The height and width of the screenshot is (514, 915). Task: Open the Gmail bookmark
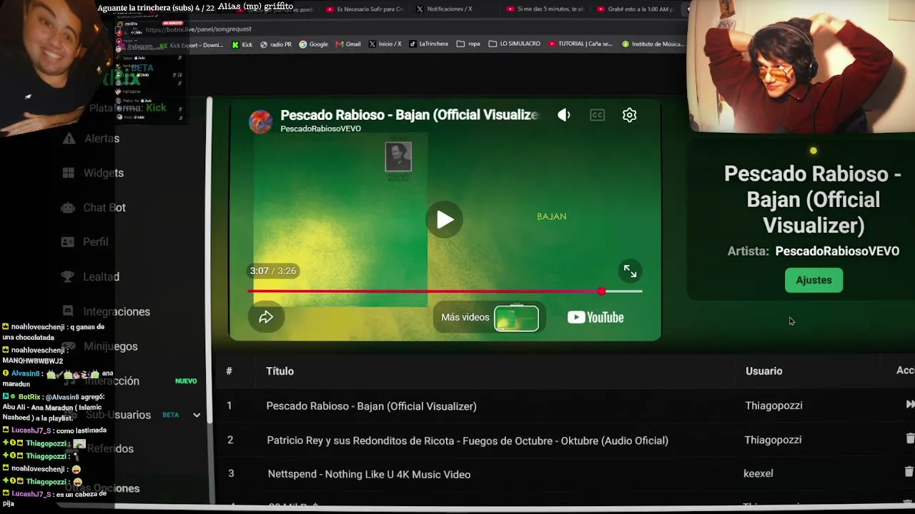click(348, 44)
